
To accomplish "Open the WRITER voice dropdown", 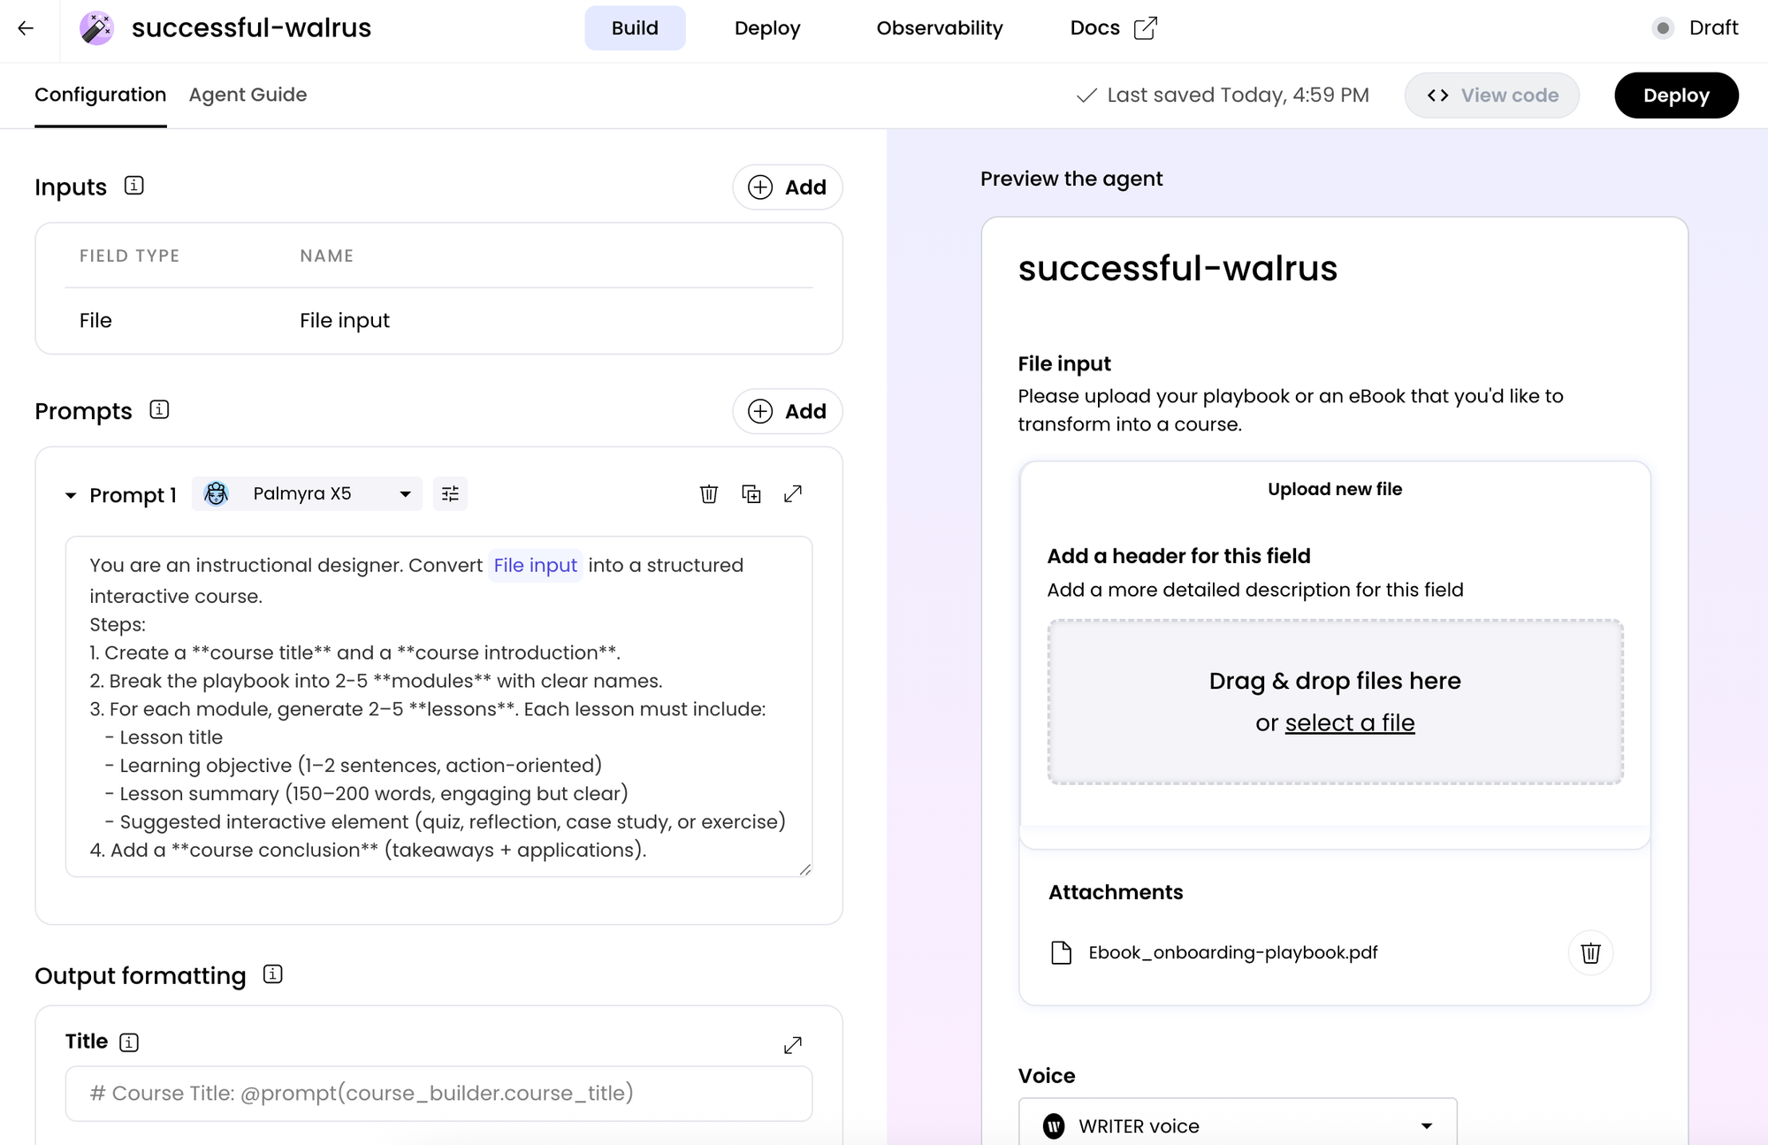I will 1237,1126.
